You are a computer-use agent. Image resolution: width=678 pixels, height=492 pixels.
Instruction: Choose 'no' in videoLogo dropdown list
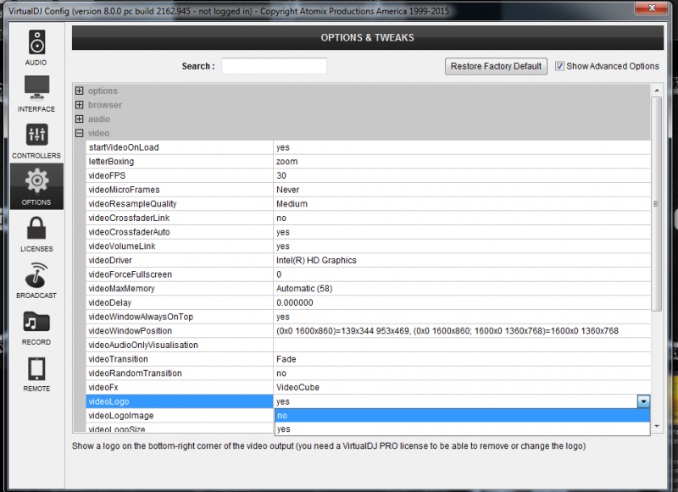[x=462, y=416]
